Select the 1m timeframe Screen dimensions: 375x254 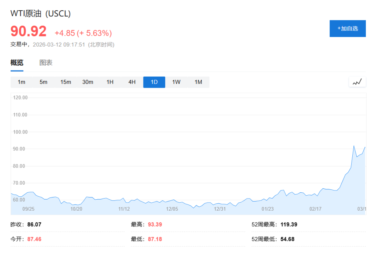[x=21, y=82]
